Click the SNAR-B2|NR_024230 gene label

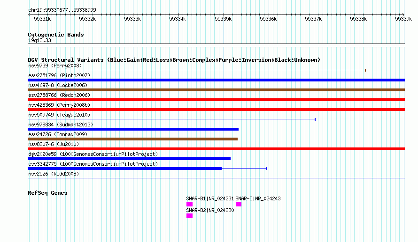coord(210,210)
